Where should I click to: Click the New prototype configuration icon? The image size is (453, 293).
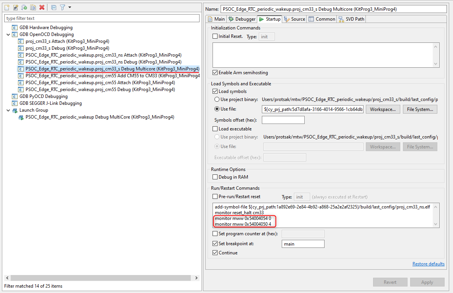point(16,7)
